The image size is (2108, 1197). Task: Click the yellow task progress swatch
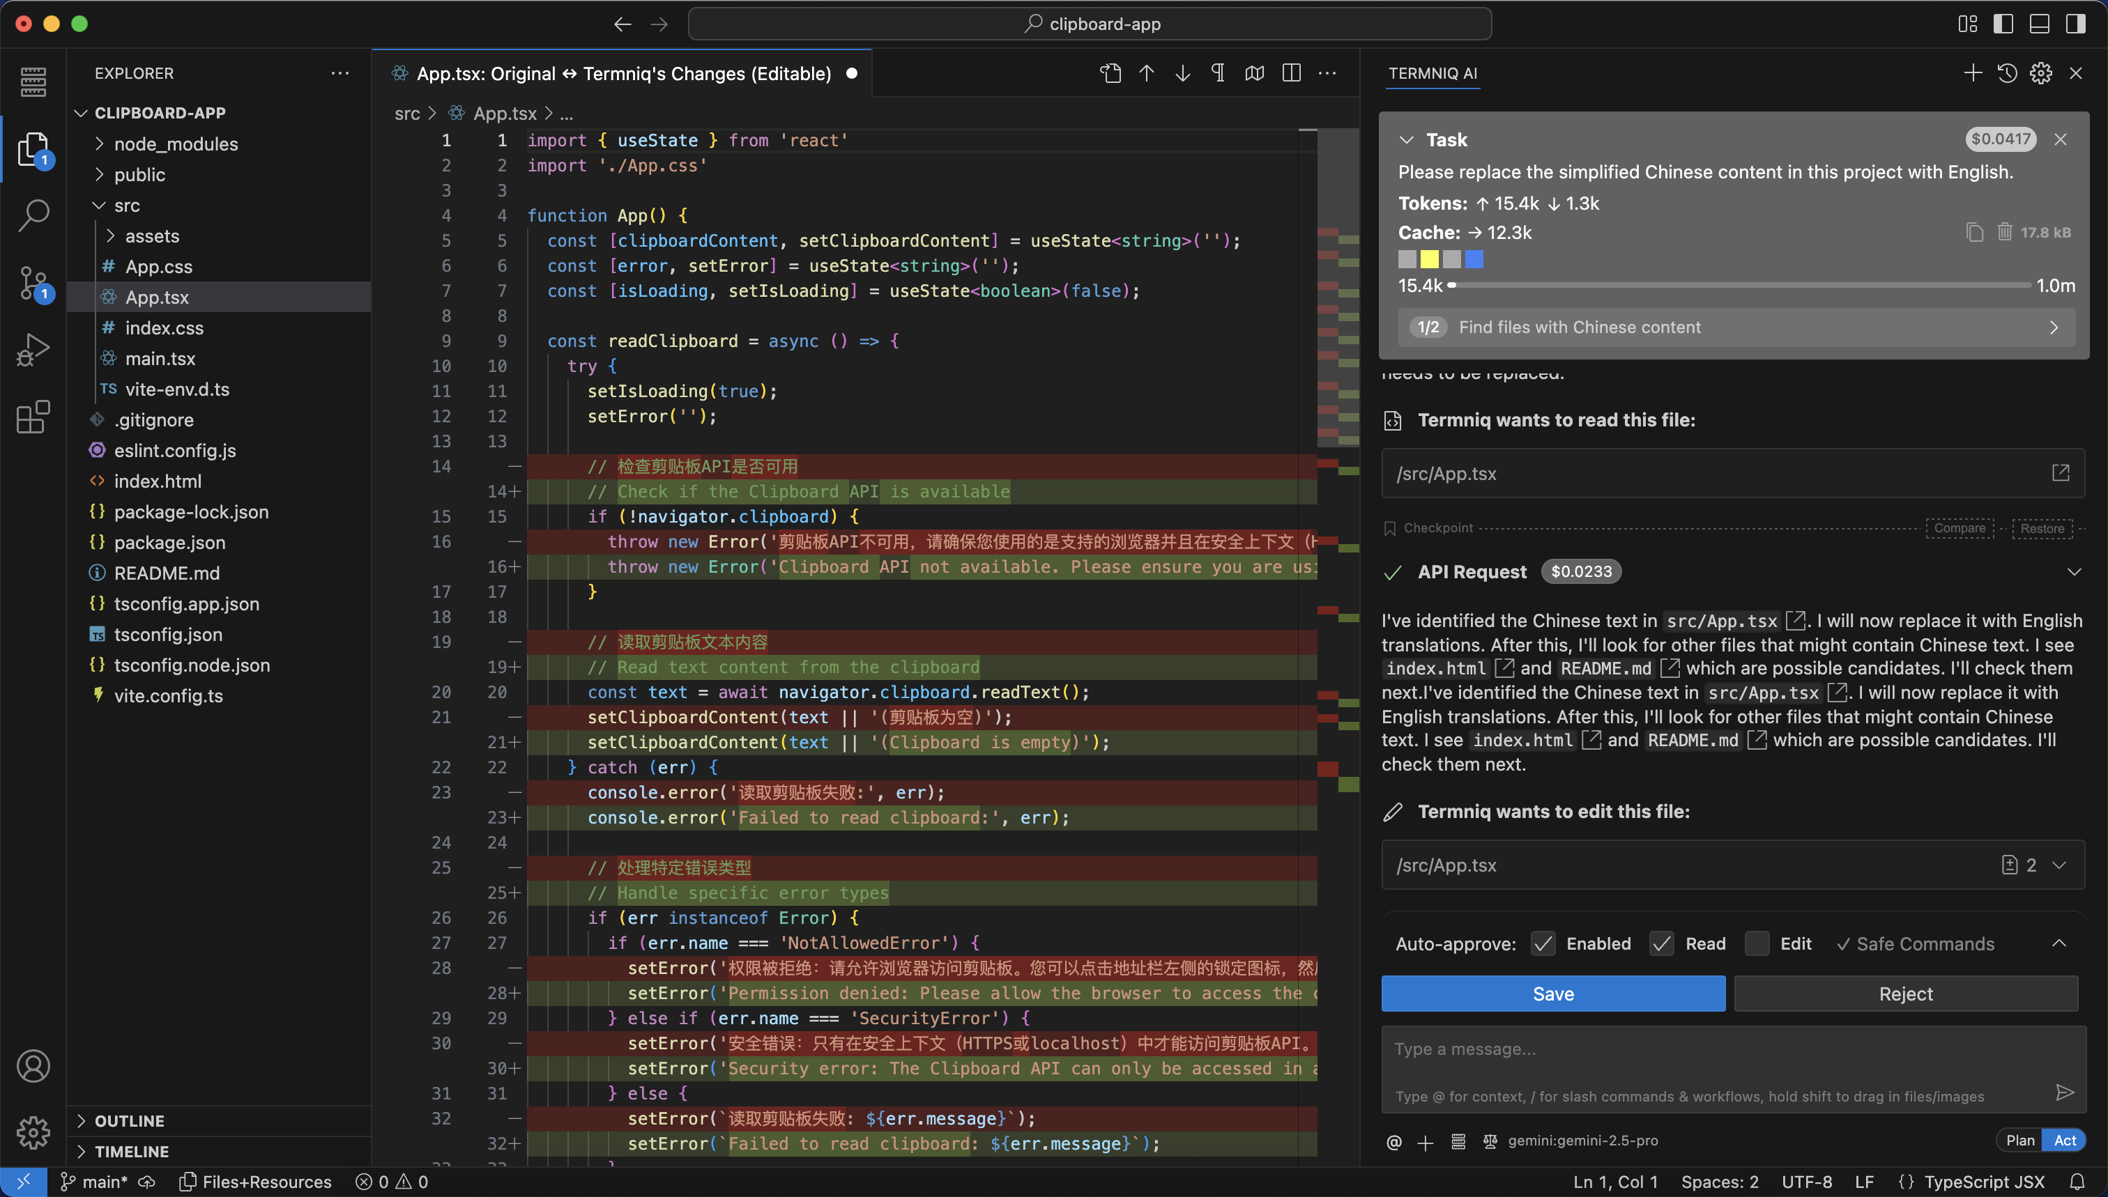(x=1430, y=260)
